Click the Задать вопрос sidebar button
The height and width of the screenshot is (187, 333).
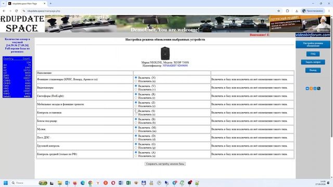click(x=313, y=62)
